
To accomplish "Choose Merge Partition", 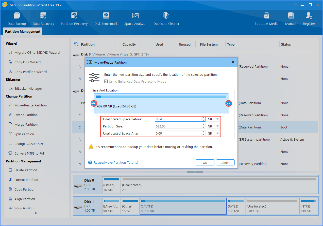I will pos(23,124).
